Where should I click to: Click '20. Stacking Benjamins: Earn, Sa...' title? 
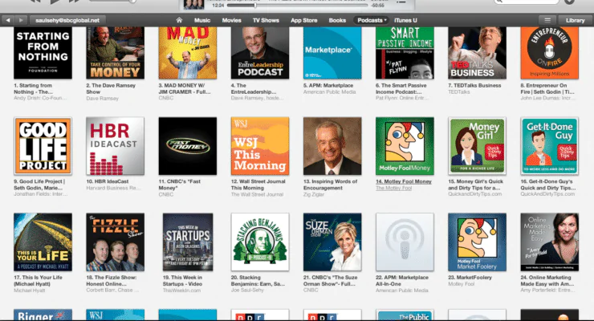tap(258, 281)
